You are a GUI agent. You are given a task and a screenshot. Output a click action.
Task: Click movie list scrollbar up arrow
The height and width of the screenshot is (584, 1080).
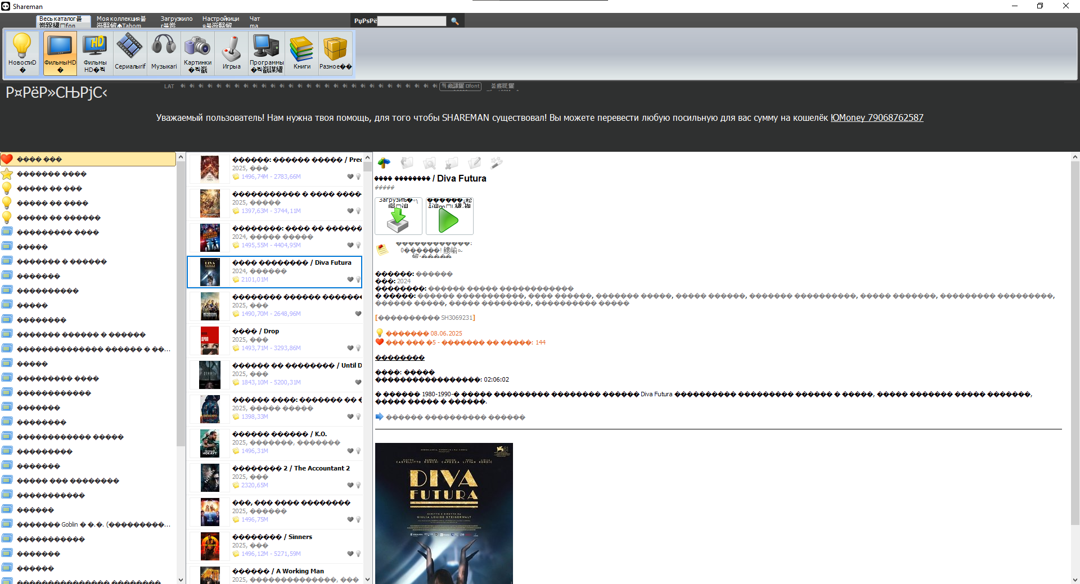point(367,157)
